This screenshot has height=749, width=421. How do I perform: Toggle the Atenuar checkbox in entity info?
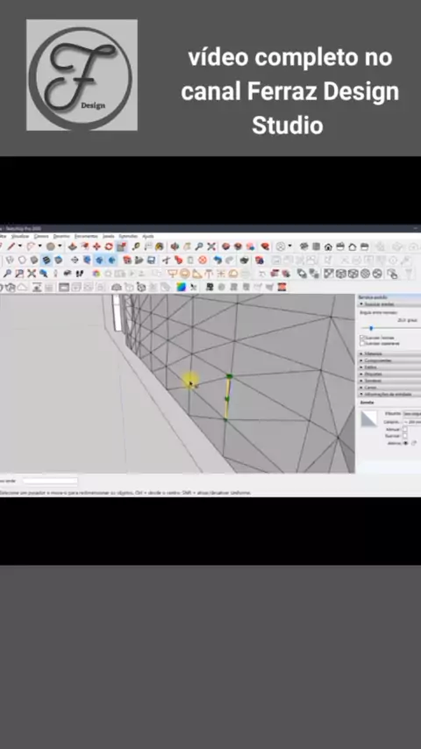click(404, 430)
